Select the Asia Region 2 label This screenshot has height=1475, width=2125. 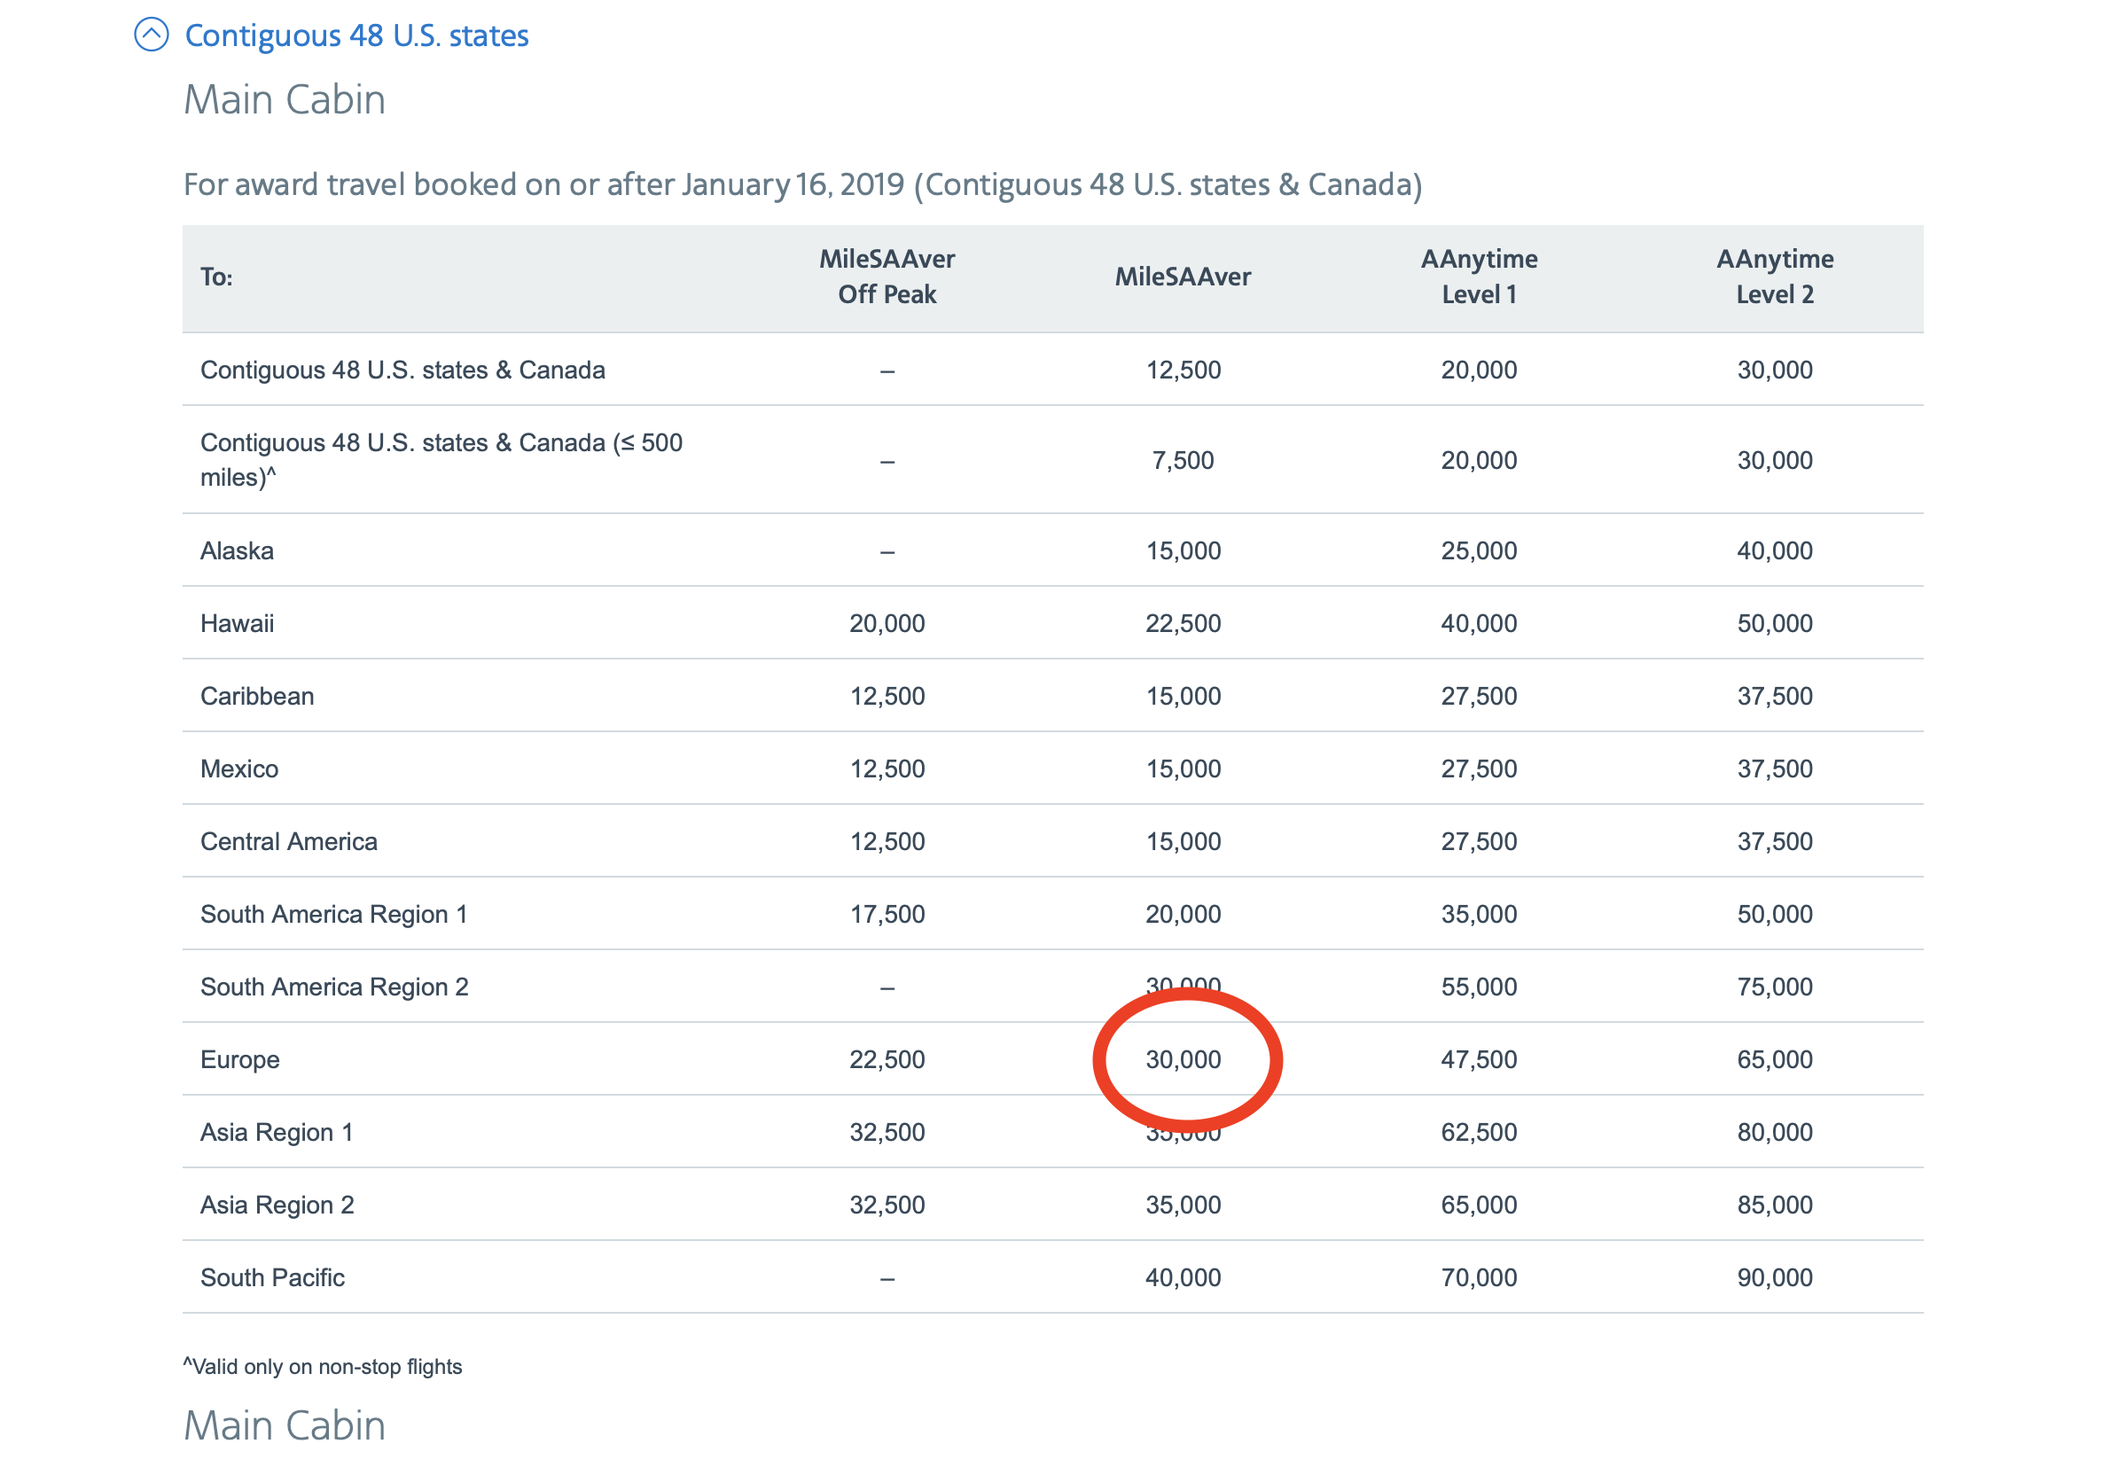277,1206
